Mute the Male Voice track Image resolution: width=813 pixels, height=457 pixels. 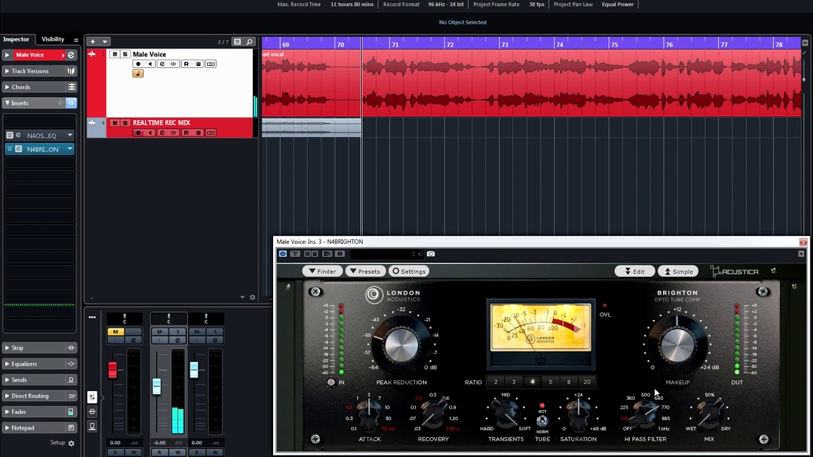pos(115,55)
